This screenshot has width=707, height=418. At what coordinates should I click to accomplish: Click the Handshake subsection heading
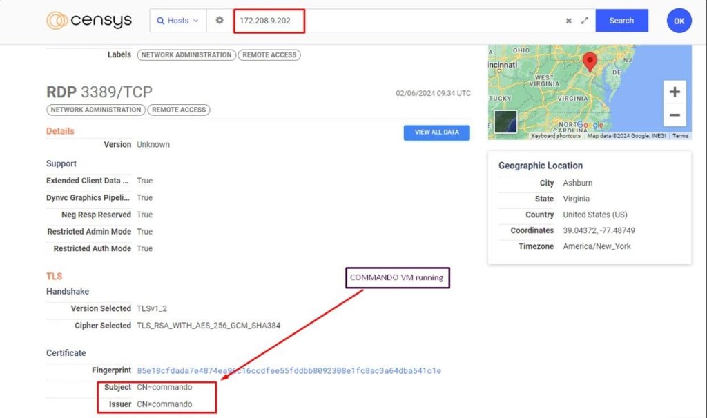click(x=68, y=292)
